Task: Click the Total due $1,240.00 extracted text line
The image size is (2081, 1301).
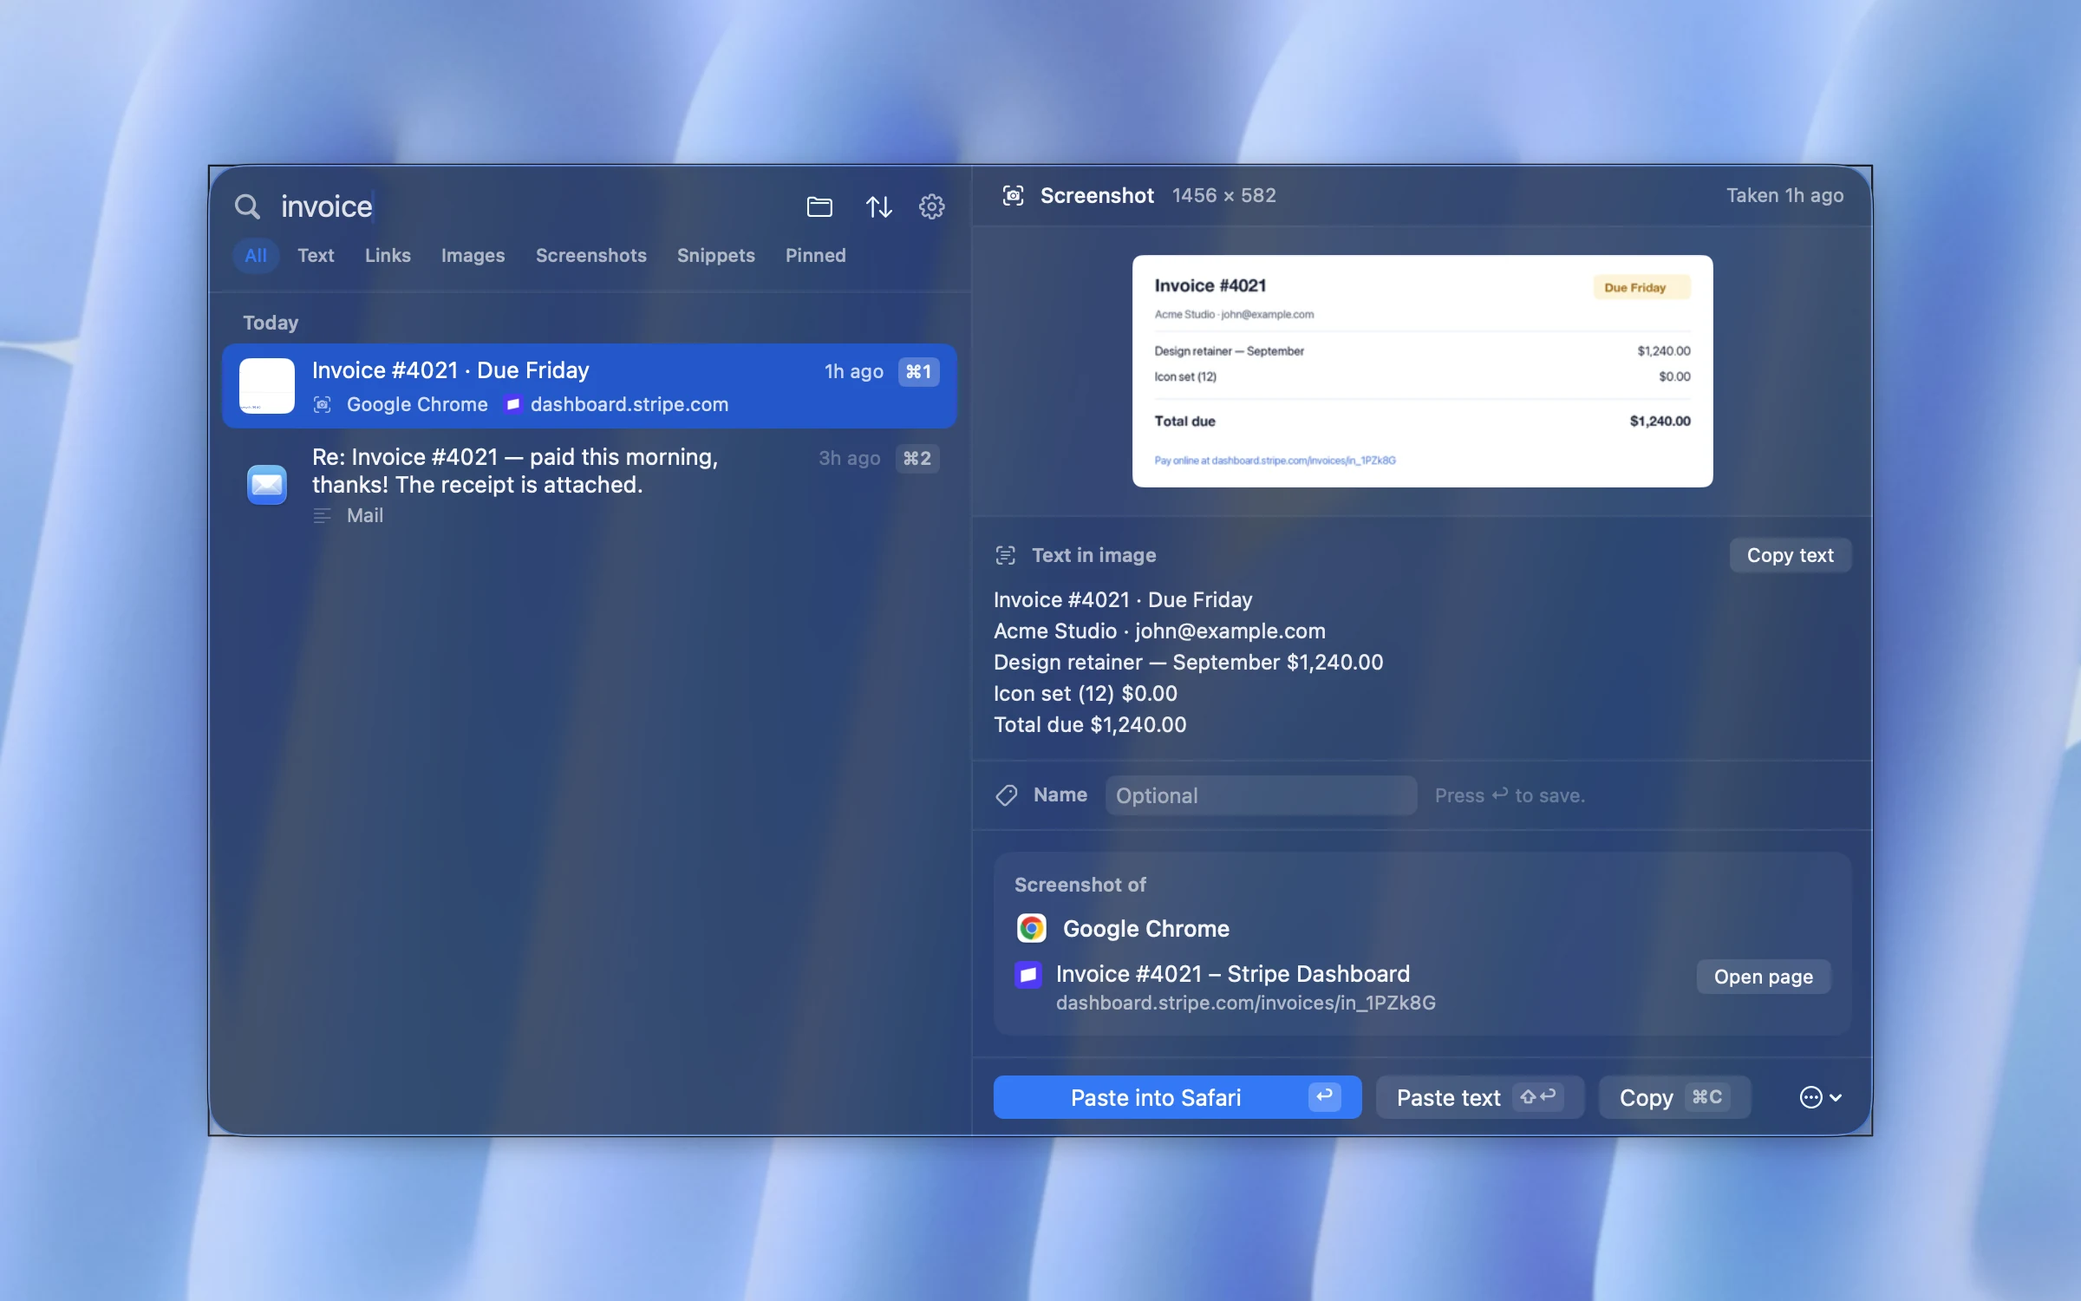Action: point(1090,724)
